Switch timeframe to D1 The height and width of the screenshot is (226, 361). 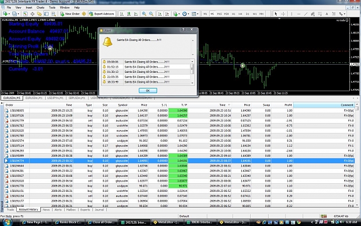(247, 14)
